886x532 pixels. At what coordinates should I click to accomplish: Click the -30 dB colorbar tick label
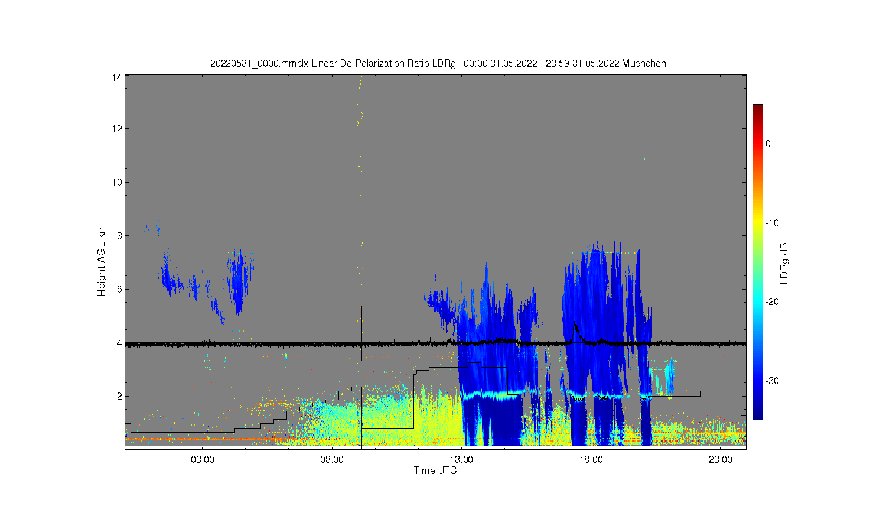click(771, 381)
